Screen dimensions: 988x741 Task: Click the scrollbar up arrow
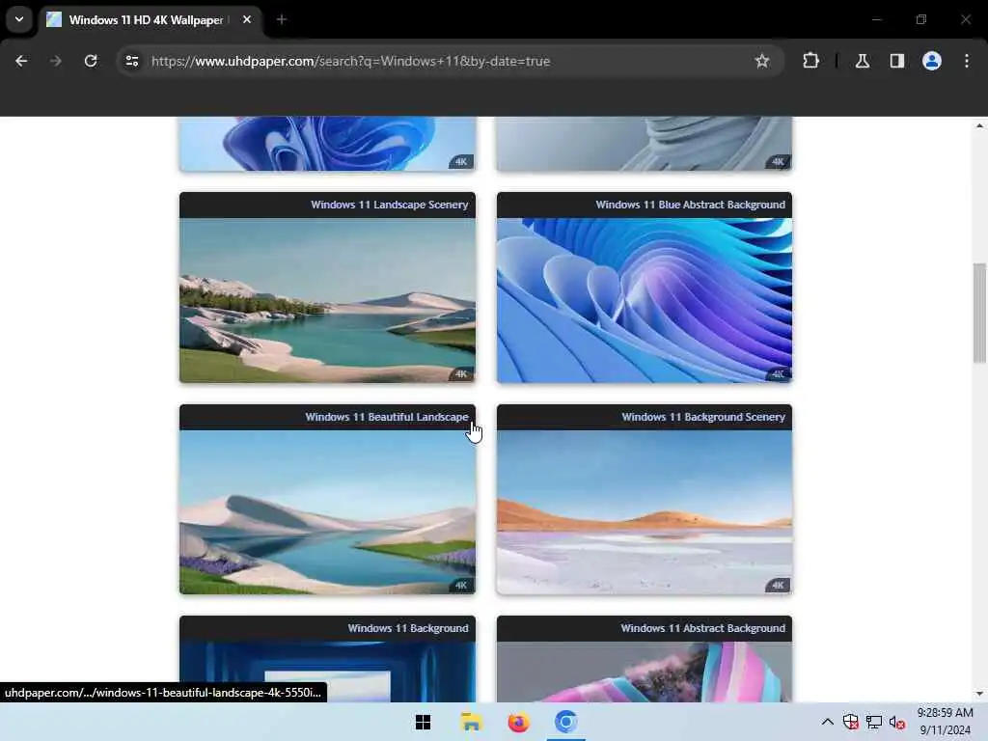pyautogui.click(x=979, y=125)
